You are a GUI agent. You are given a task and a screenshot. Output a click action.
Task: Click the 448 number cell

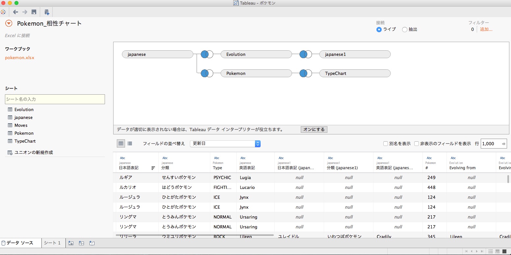[434, 187]
